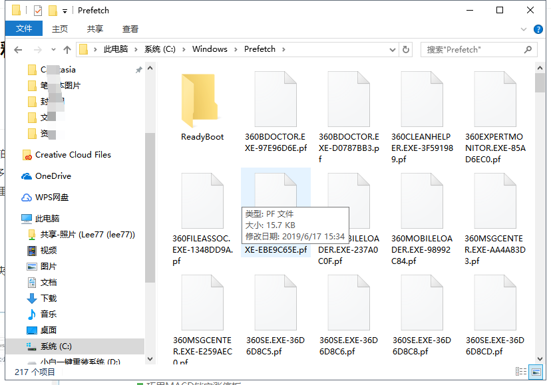Click the Up one level arrow

coord(69,49)
